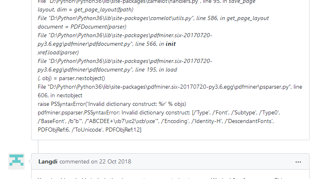The image size is (312, 179).
Task: Click the camelot utils.py line 586 text
Action: click(x=153, y=18)
